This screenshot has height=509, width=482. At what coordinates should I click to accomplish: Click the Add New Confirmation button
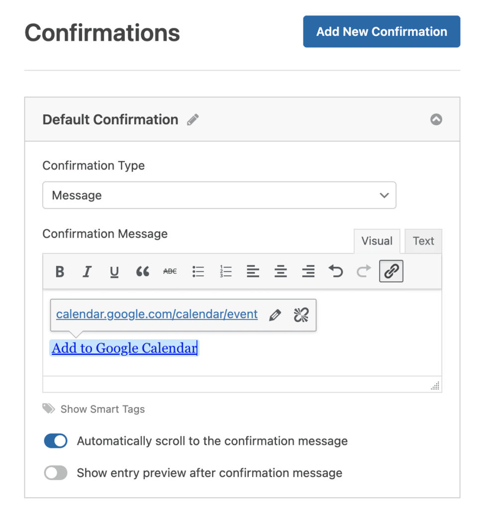point(382,32)
